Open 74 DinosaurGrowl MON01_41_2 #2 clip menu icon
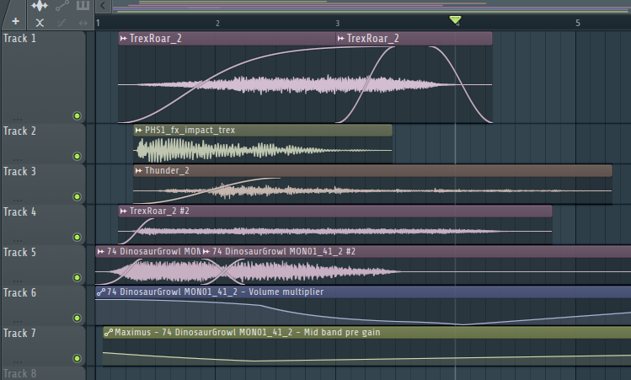 click(206, 252)
